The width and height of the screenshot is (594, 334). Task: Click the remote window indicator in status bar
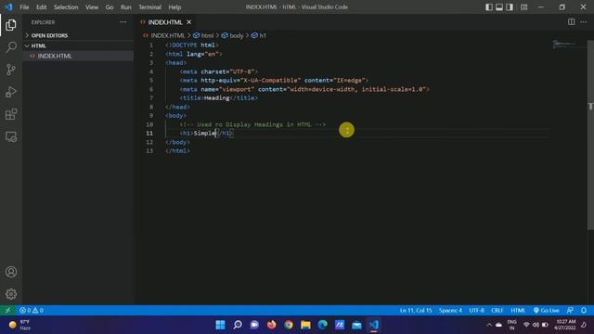pyautogui.click(x=7, y=310)
